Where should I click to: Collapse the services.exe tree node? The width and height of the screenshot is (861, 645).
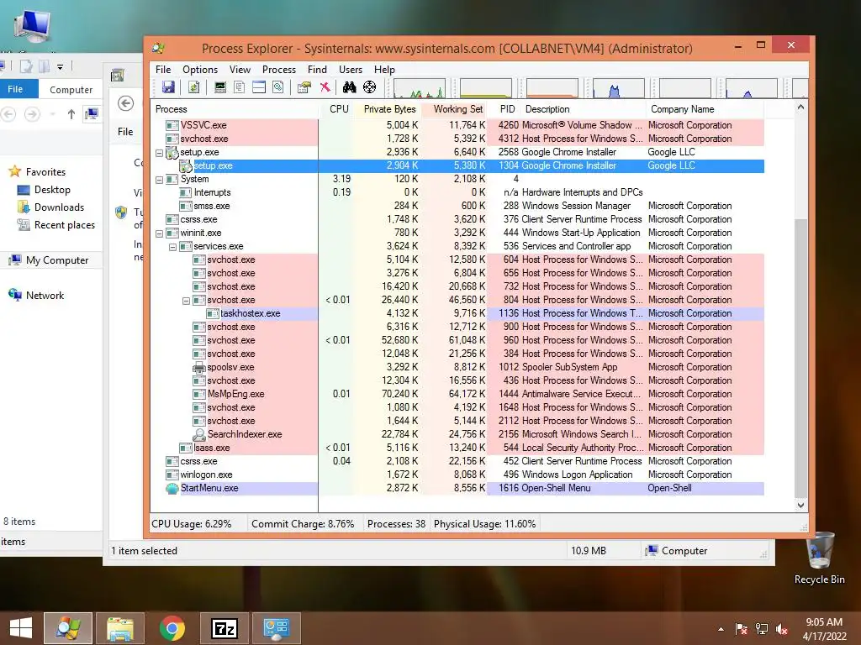point(172,248)
